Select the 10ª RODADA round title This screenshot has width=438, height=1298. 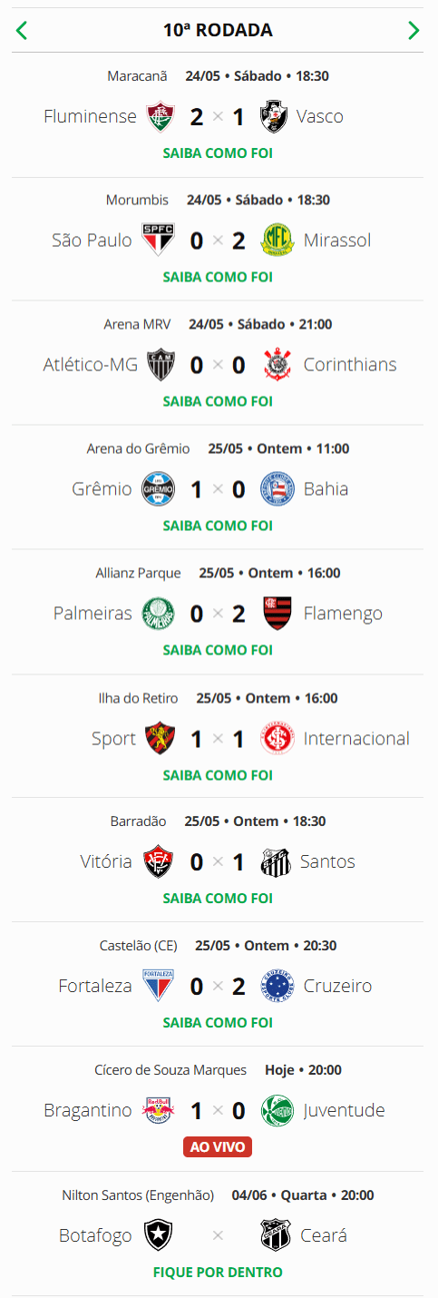pos(218,31)
